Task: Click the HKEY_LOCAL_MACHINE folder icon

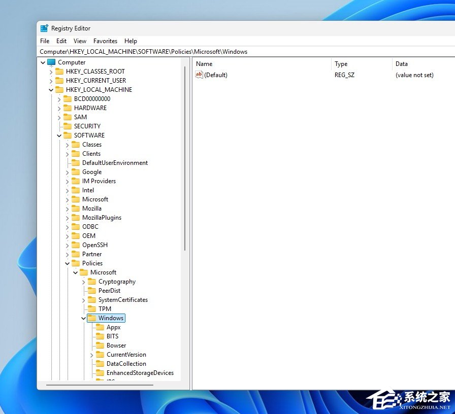Action: point(59,90)
